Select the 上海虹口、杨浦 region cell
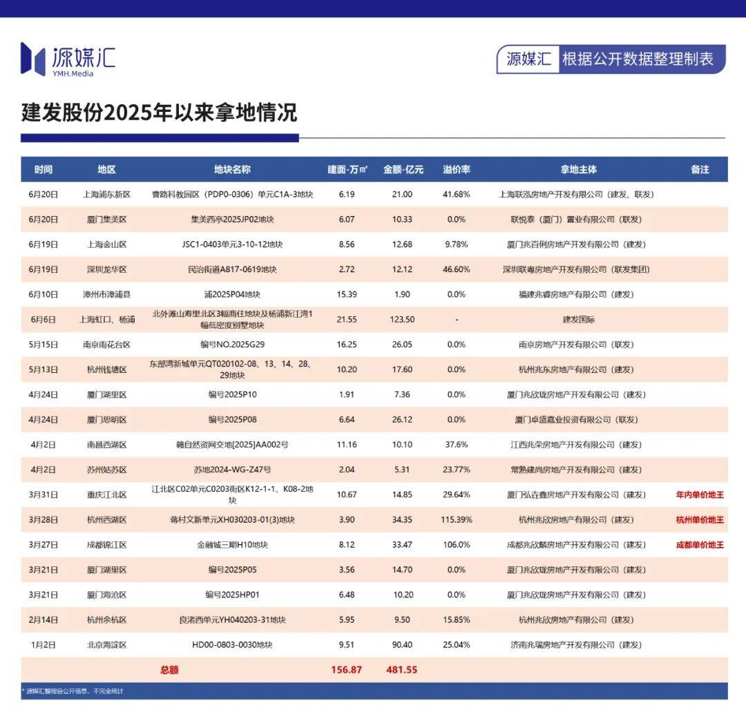 [x=106, y=320]
